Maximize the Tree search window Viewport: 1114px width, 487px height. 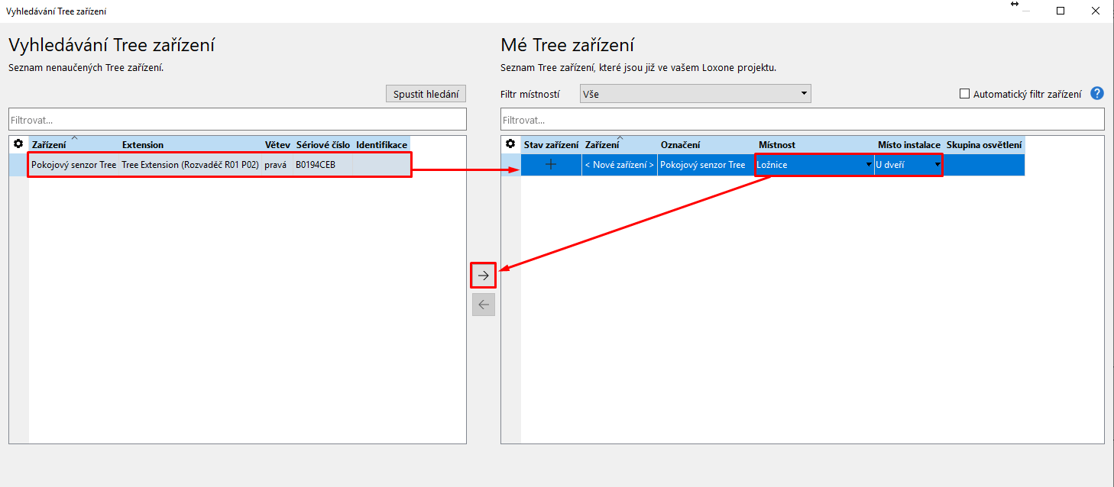click(x=1061, y=11)
